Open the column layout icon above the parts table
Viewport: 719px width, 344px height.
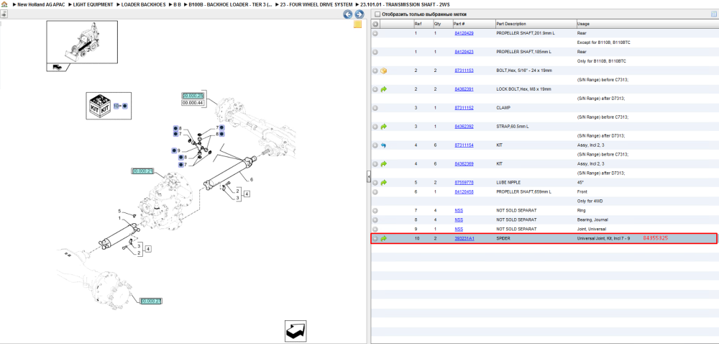click(713, 14)
